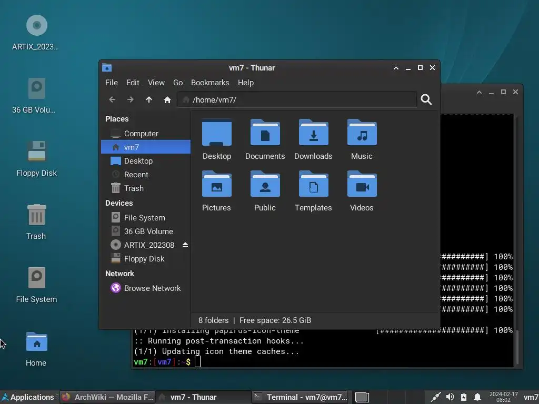The width and height of the screenshot is (539, 404).
Task: Open File System in Devices sidebar
Action: click(x=146, y=218)
